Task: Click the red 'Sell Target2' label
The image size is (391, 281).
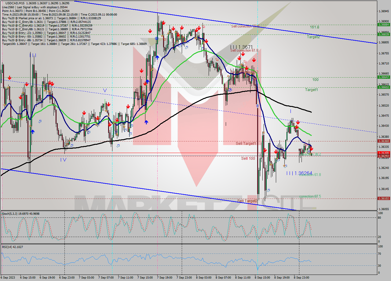Action: 247,201
